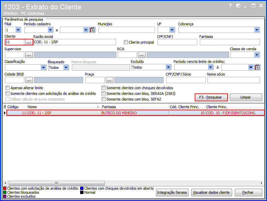Click row indicator arrow for client 11
The image size is (267, 201).
(5, 113)
